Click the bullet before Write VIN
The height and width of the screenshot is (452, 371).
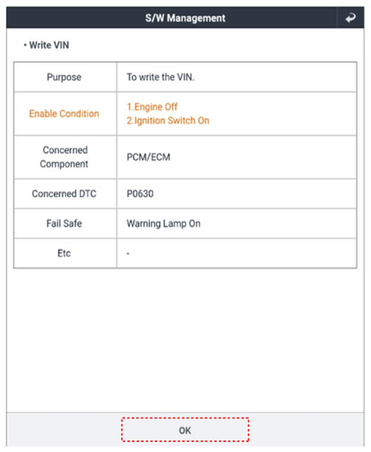(24, 45)
